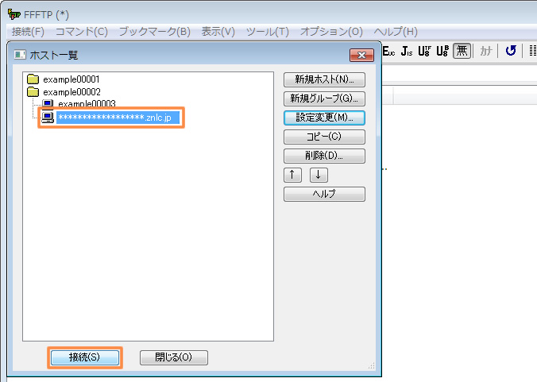Open the コマンド(C) menu
This screenshot has height=382, width=537.
(82, 32)
